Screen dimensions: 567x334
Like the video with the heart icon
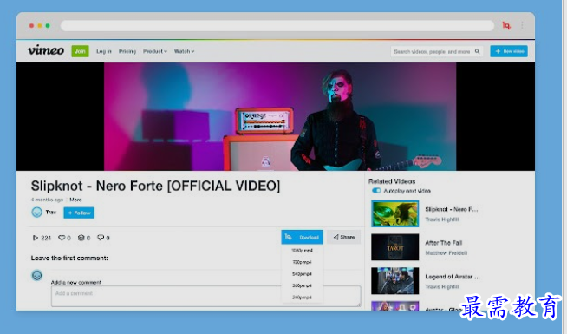[62, 238]
